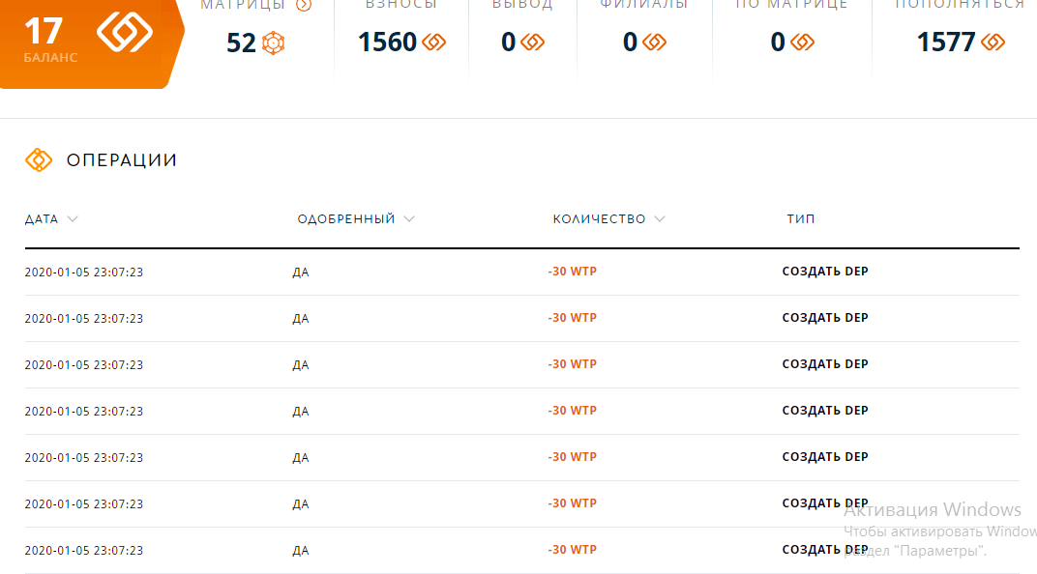Click the first row СОЗДАТЬ DEP type
The image size is (1037, 574).
click(x=825, y=272)
